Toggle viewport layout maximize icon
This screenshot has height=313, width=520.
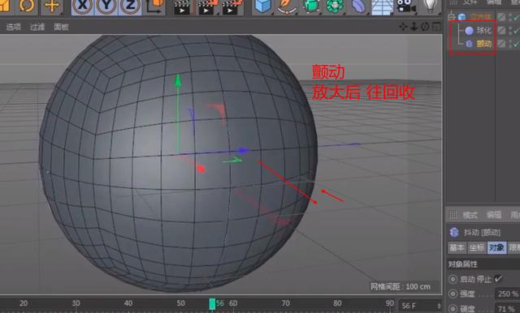pyautogui.click(x=436, y=27)
